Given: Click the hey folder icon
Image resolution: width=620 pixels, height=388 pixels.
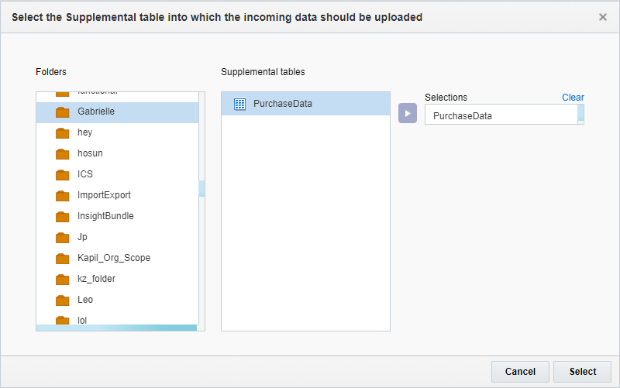Looking at the screenshot, I should (x=63, y=133).
